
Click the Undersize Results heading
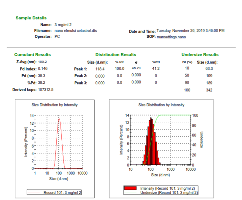click(x=200, y=55)
